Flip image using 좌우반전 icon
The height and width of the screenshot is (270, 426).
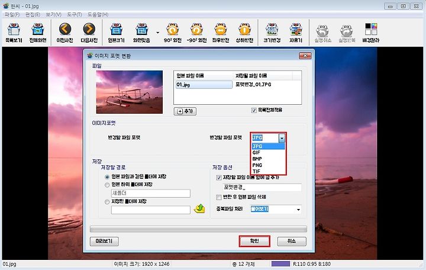(x=221, y=33)
